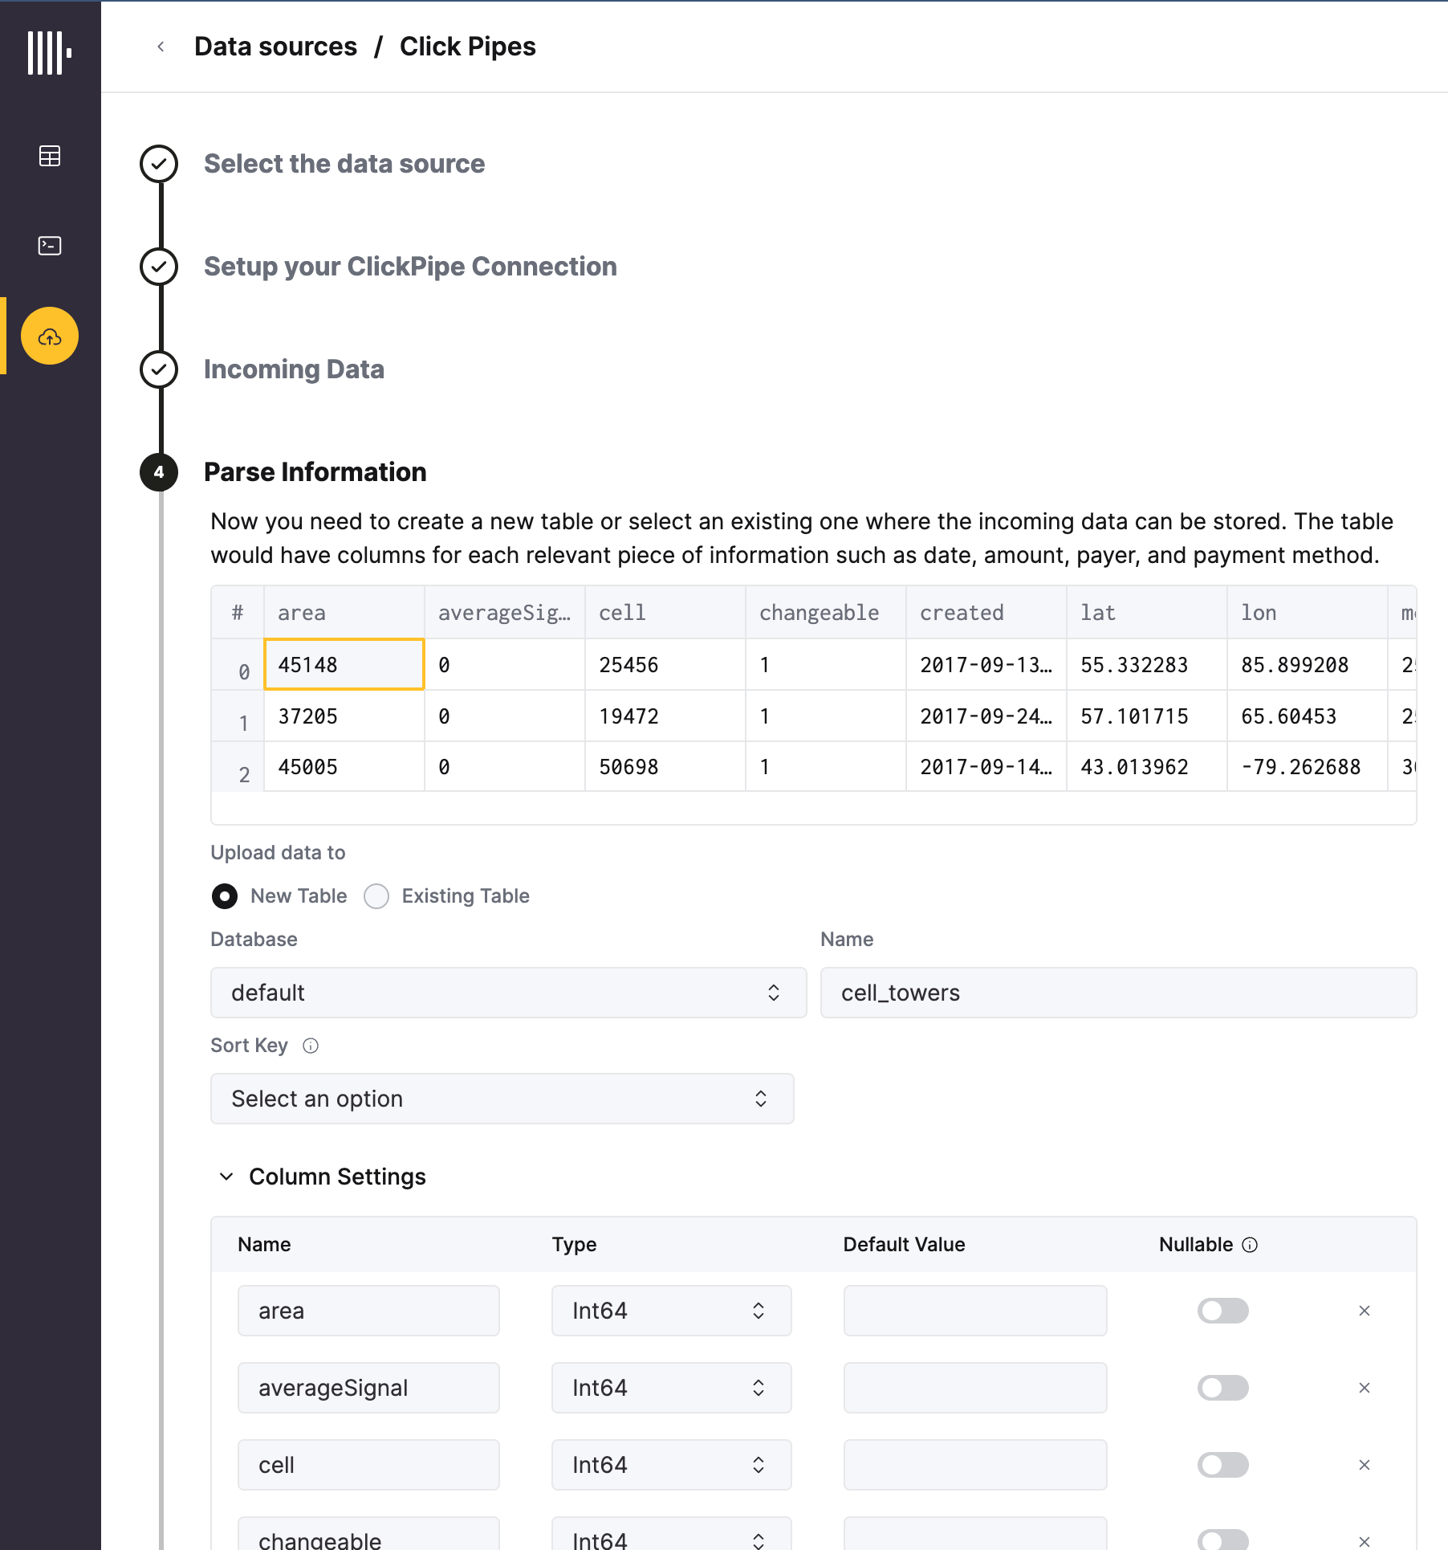Click the lon preview column header
The width and height of the screenshot is (1448, 1550).
tap(1308, 613)
